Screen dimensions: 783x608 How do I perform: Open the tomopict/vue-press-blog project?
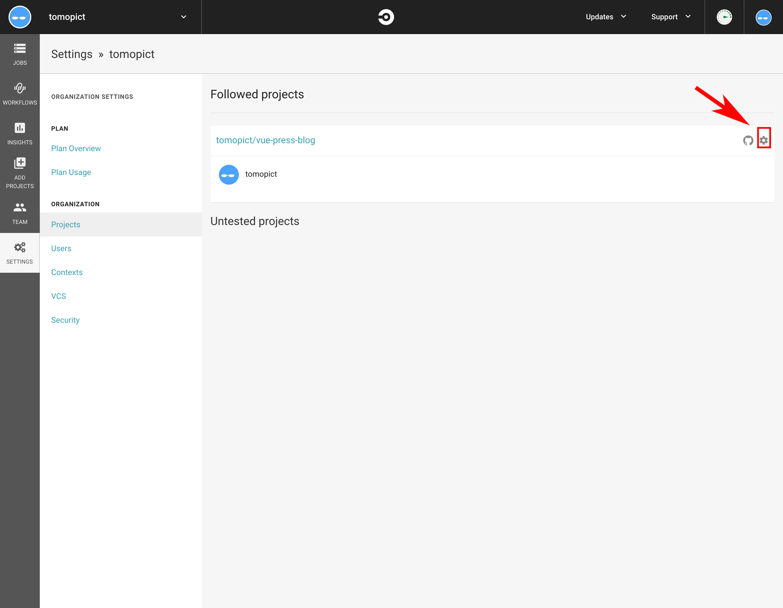pos(265,140)
